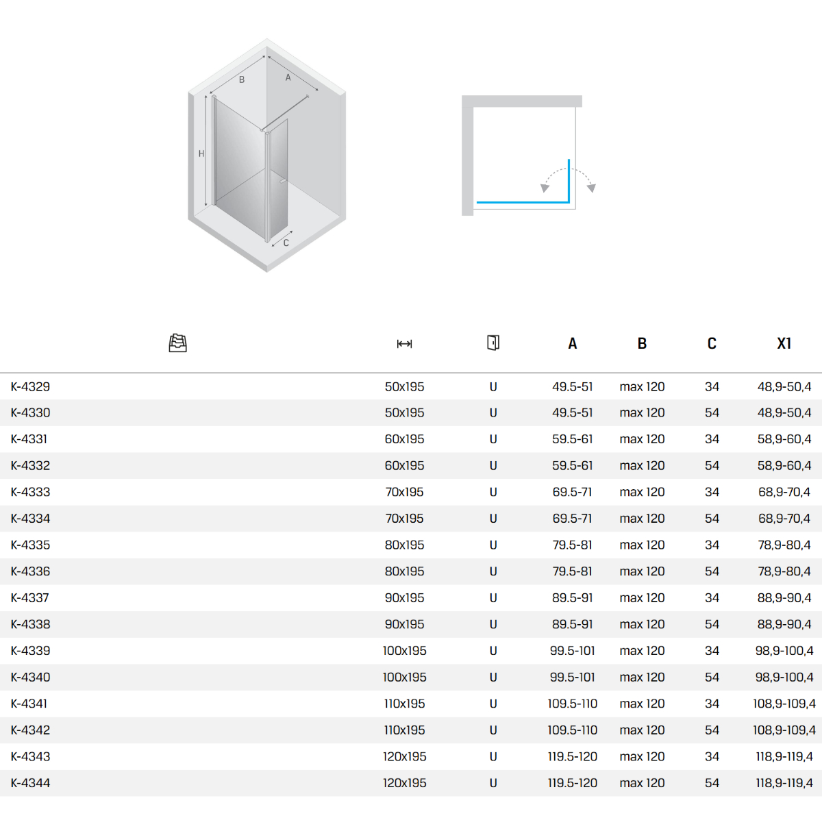822x818 pixels.
Task: Click dimension label C on 3D diagram
Action: point(286,243)
